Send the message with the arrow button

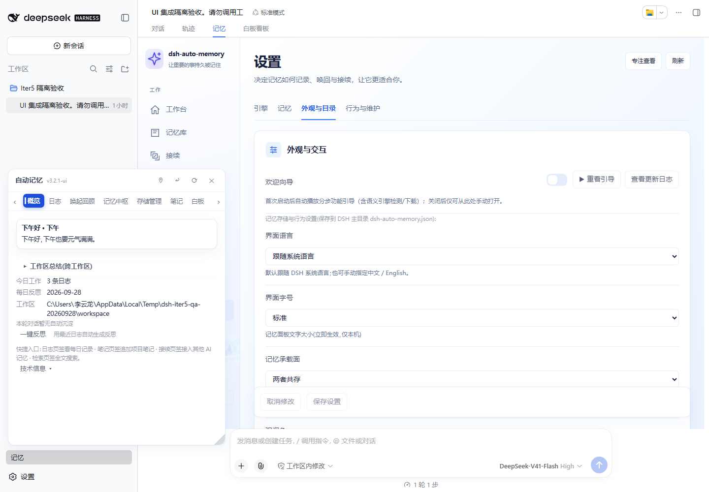599,465
